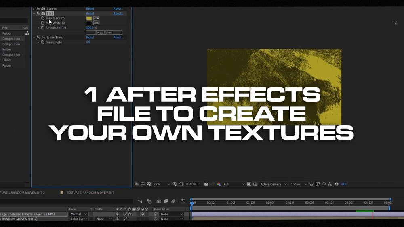
Task: Toggle the transparency grid icon in viewer
Action: pos(256,184)
